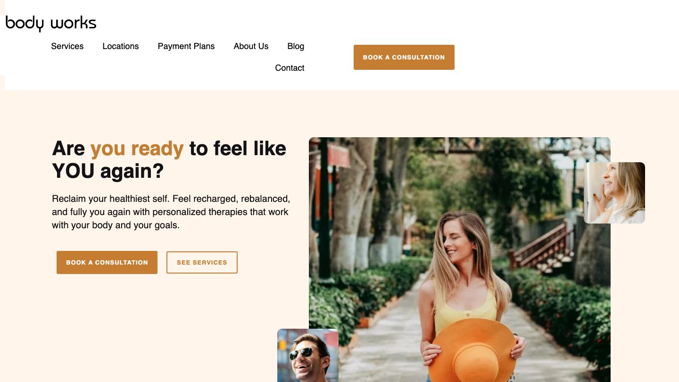Click the 'Reclaim your healthiest self' paragraph
679x382 pixels.
coord(171,212)
